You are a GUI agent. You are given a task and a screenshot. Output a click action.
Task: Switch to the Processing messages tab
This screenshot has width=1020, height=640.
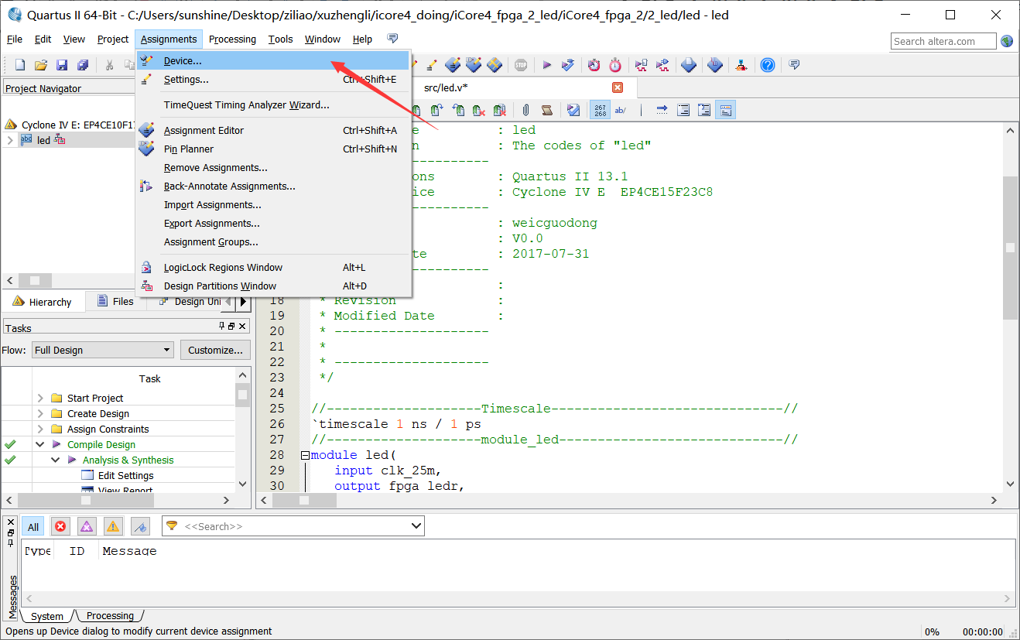110,616
